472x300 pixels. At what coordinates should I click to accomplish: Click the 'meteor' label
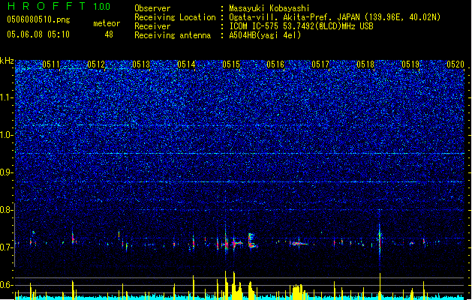(107, 23)
